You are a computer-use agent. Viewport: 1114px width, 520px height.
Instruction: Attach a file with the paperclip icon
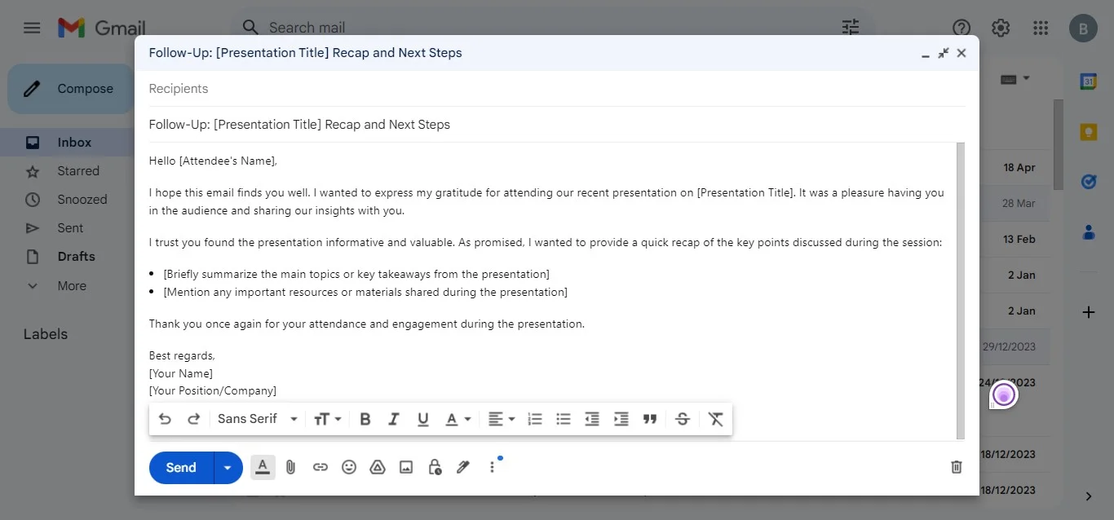pyautogui.click(x=291, y=467)
